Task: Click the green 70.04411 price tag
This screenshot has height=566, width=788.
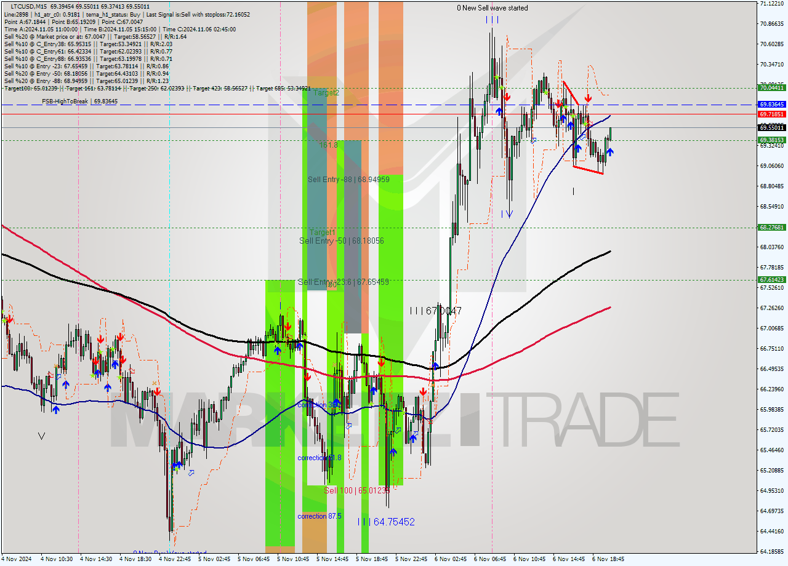Action: [x=772, y=88]
